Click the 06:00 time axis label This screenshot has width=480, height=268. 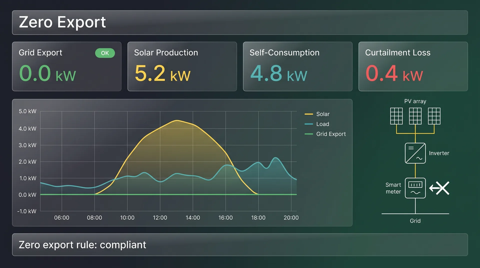pos(62,218)
